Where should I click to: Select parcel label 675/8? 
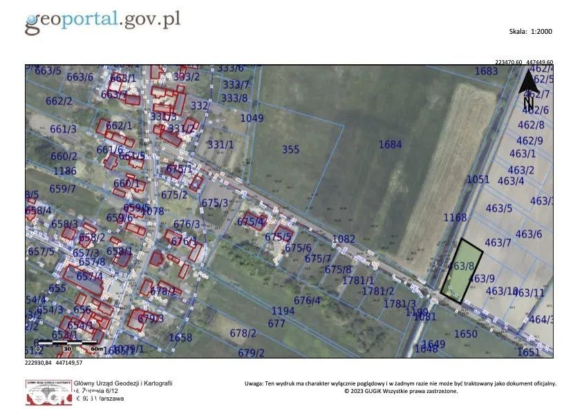point(337,269)
